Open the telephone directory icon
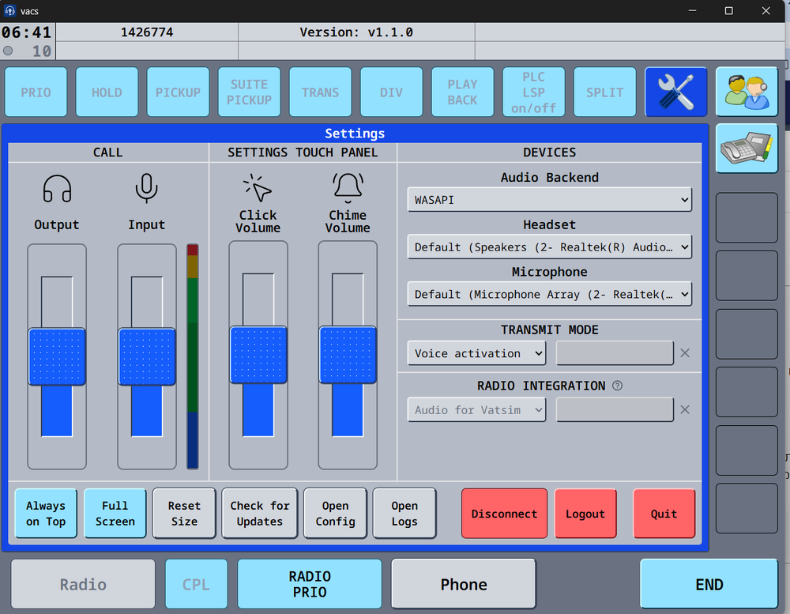The width and height of the screenshot is (790, 614). coord(747,149)
